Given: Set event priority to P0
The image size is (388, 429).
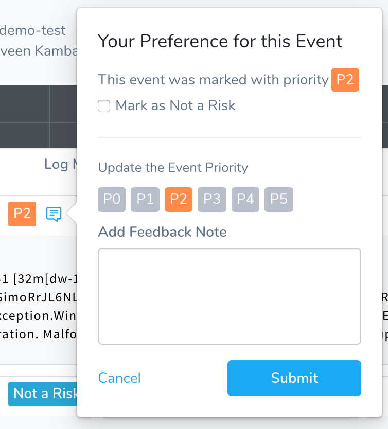Looking at the screenshot, I should click(x=112, y=200).
